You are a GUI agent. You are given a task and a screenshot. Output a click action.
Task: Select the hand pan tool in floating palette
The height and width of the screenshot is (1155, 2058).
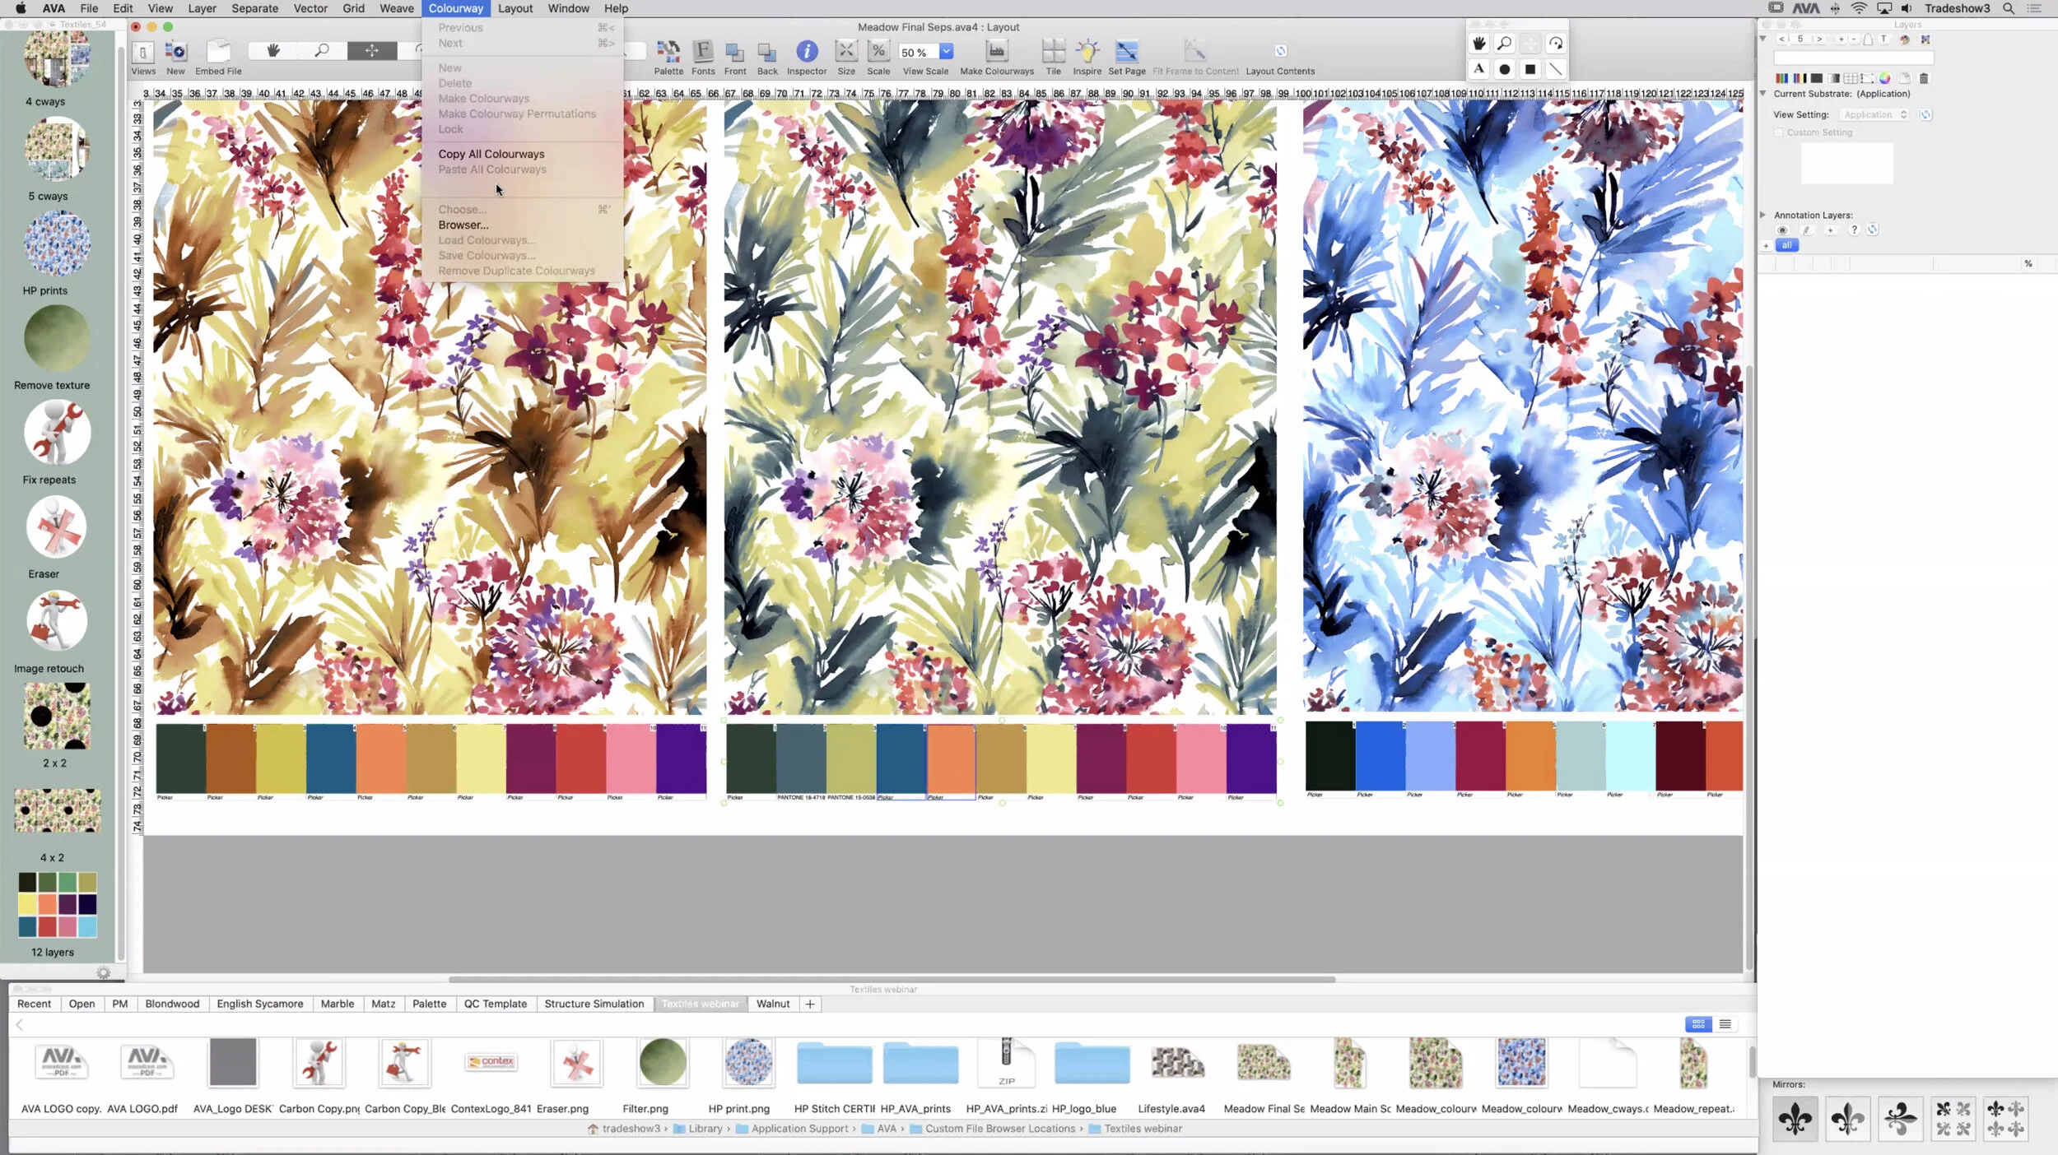(1479, 44)
